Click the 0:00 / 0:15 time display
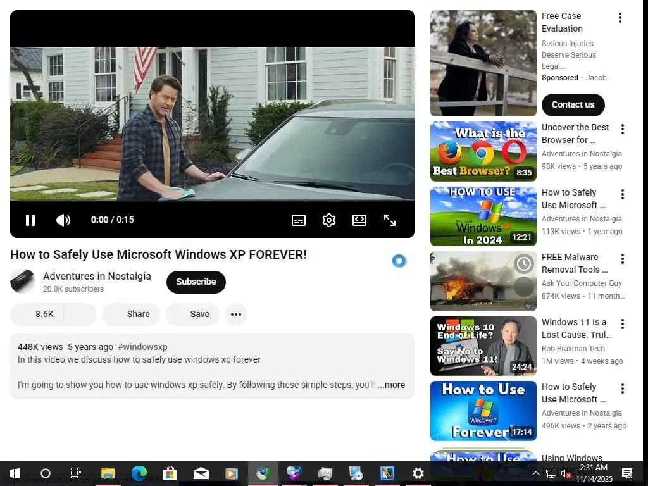Screen dimensions: 648x486 [113, 220]
